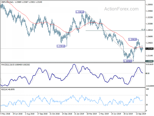Image resolution: width=154 pixels, height=116 pixels.
Task: Click the 12 Sep 2019 date label
Action: tap(141, 114)
